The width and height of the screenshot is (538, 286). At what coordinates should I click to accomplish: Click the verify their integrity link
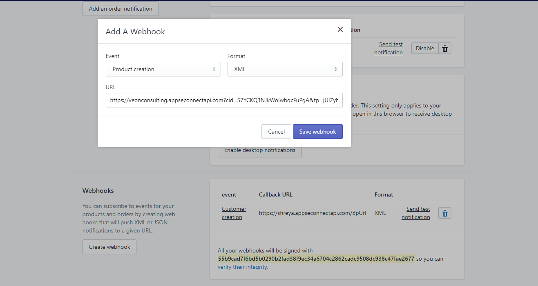[242, 267]
